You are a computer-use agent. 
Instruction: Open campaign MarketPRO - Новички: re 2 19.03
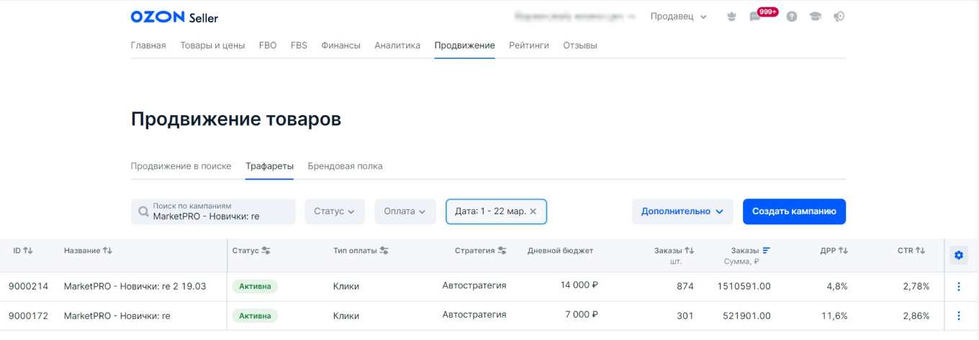(135, 286)
